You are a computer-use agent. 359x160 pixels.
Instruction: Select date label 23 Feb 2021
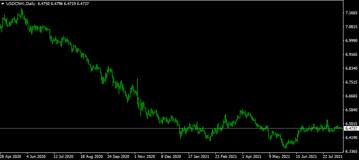(x=226, y=157)
